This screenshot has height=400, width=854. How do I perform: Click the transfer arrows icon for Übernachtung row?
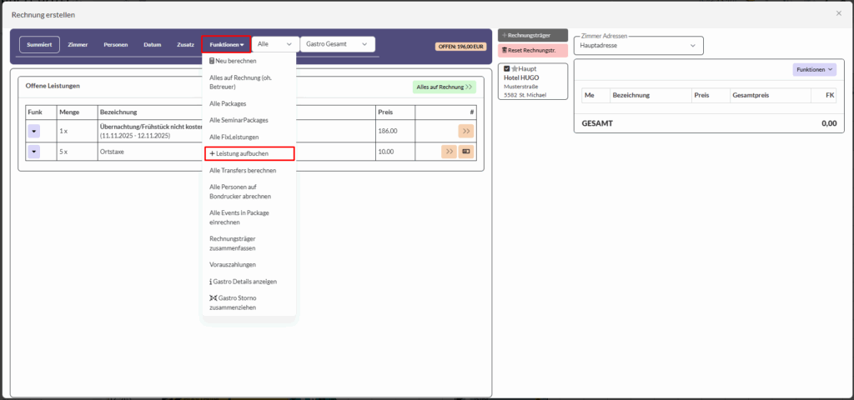tap(465, 131)
